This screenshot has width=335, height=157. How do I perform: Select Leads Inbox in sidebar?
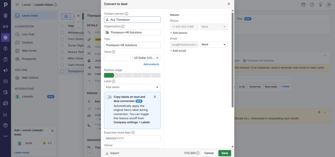(x=34, y=16)
